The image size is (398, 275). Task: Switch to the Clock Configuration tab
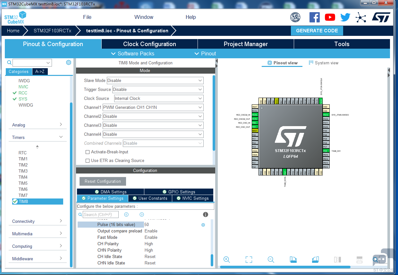(149, 44)
